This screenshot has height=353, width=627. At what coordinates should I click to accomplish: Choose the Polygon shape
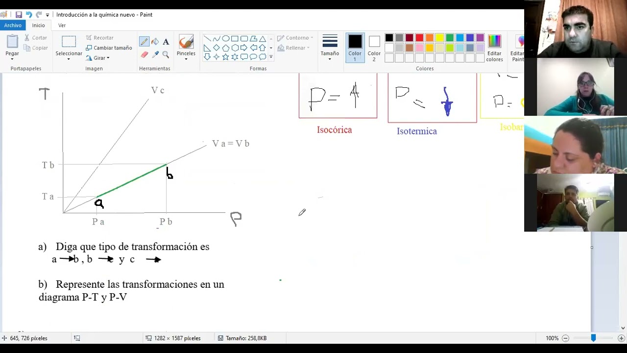pyautogui.click(x=254, y=39)
